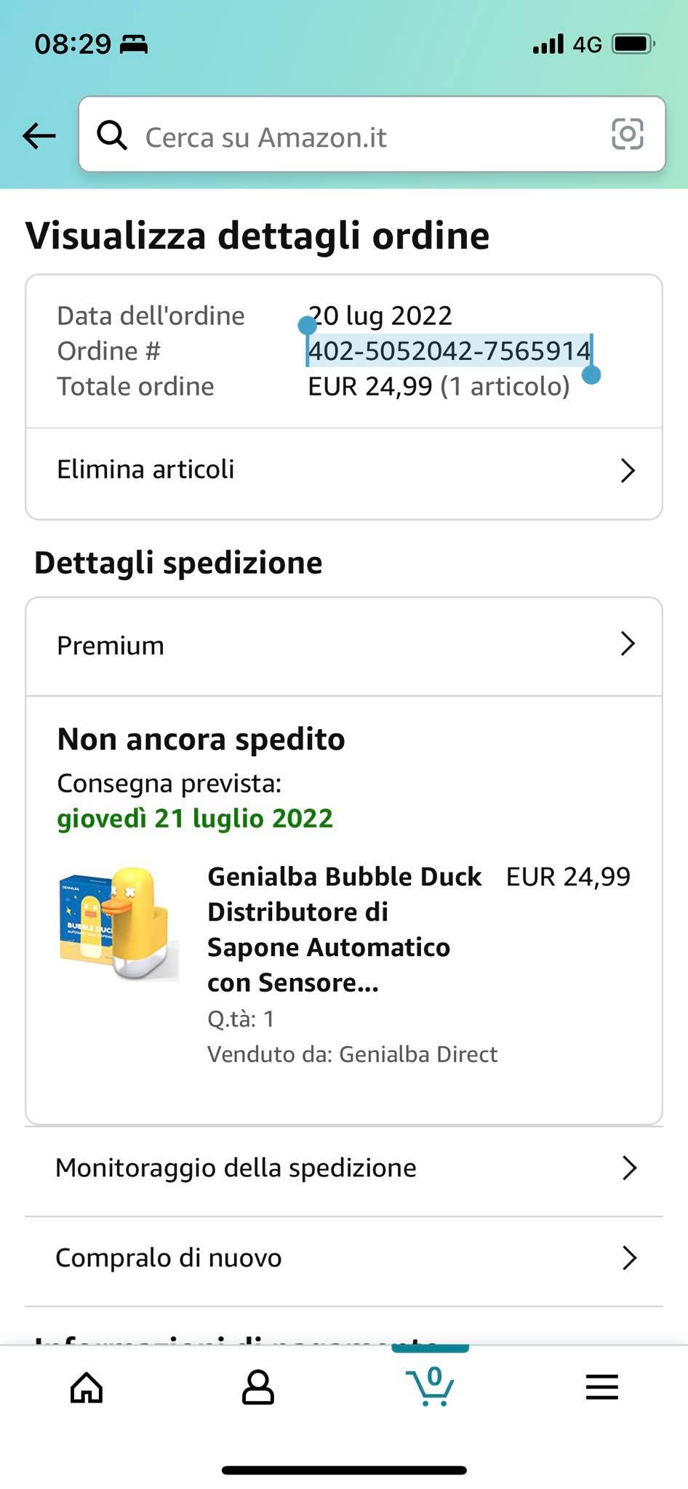Tap Monitoraggio della spedizione link
Viewport: 688px width, 1489px height.
click(x=236, y=1168)
